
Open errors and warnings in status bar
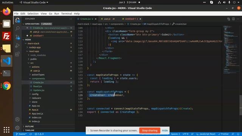coord(39,134)
